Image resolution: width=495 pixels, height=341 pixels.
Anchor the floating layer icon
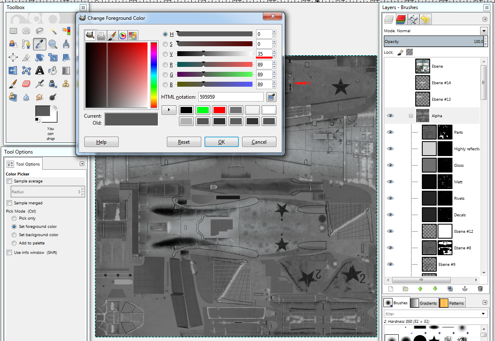[465, 289]
